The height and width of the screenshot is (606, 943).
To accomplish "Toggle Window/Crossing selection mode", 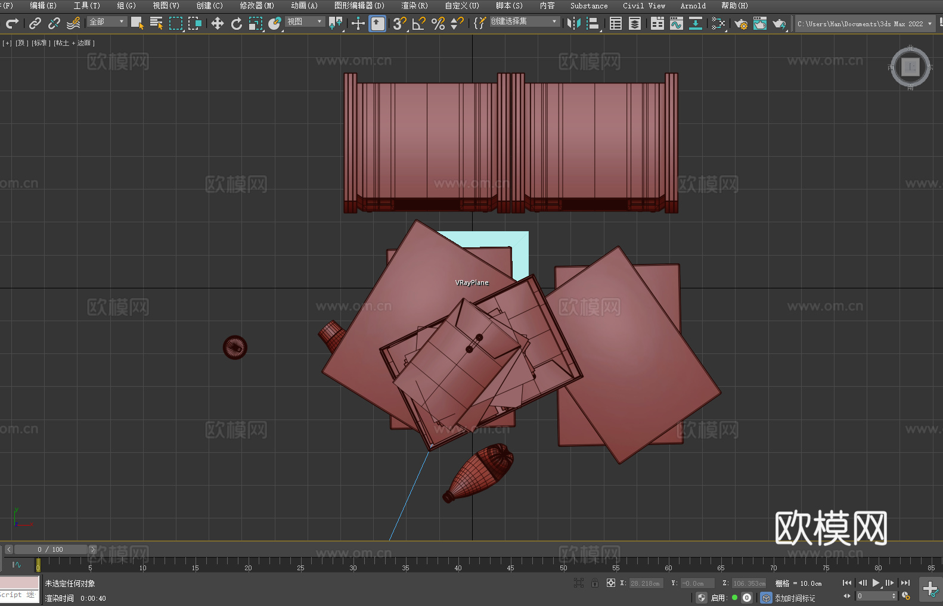I will click(195, 23).
